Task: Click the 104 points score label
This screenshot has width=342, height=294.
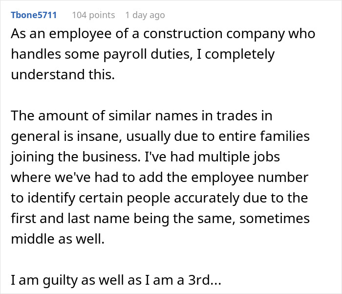Action: pos(93,15)
